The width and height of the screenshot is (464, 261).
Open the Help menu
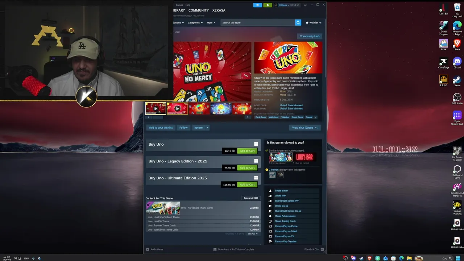[x=188, y=5]
